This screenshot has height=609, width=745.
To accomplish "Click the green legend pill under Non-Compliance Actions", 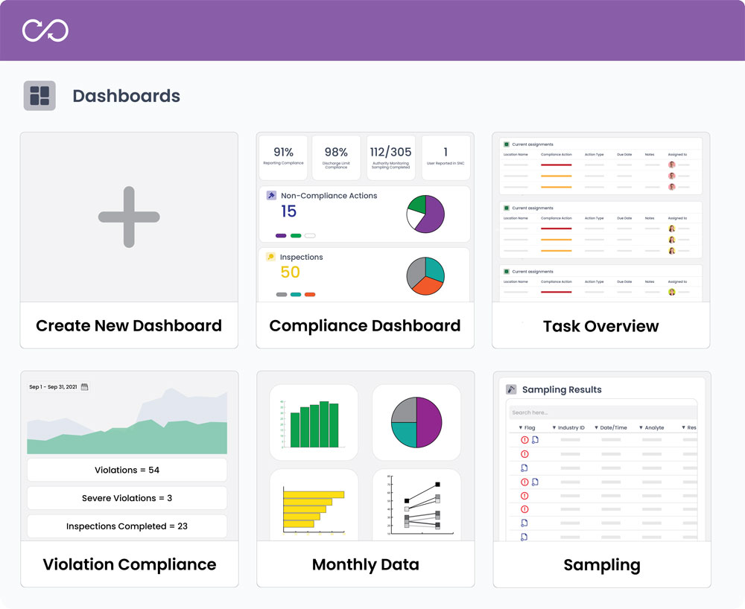I will click(296, 235).
